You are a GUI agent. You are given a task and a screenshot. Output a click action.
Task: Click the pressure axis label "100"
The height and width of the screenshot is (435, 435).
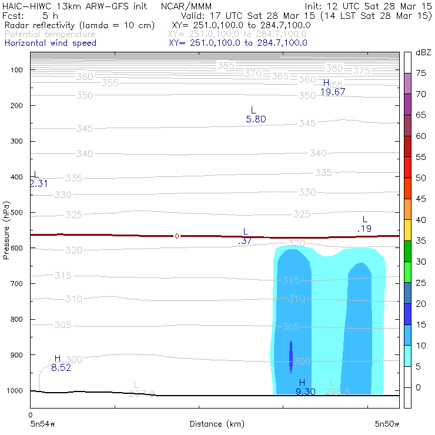click(x=16, y=70)
